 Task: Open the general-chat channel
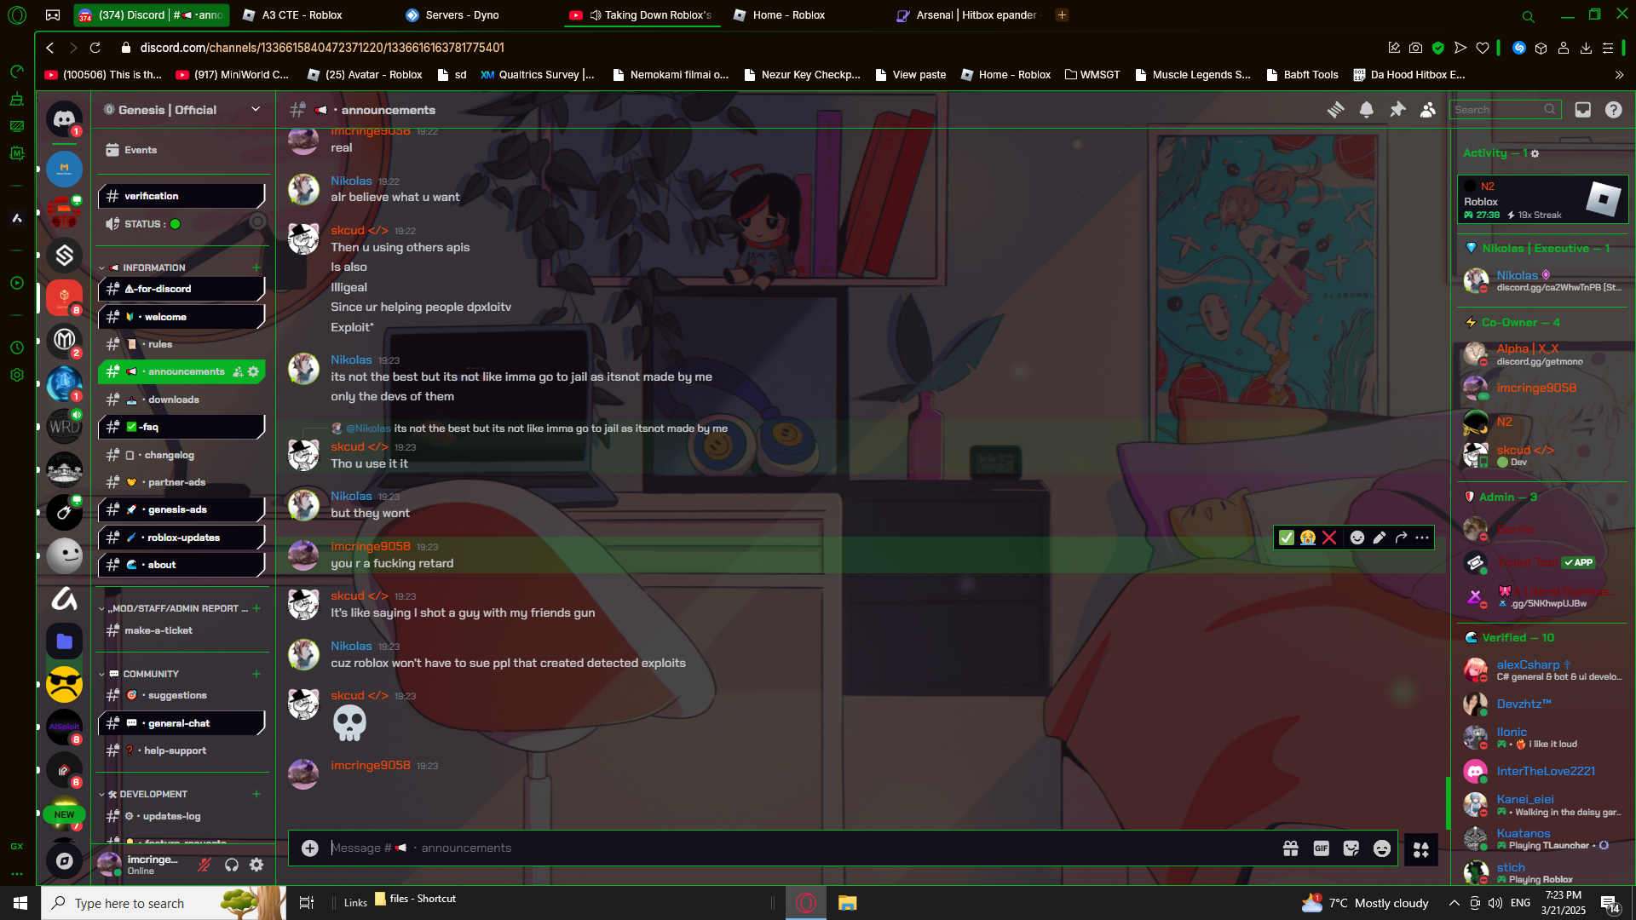point(179,723)
